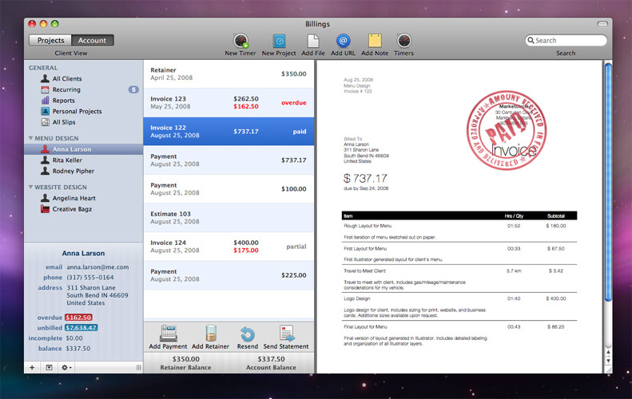Click the Rough Layout for Menu line
This screenshot has height=399, width=632.
point(459,231)
